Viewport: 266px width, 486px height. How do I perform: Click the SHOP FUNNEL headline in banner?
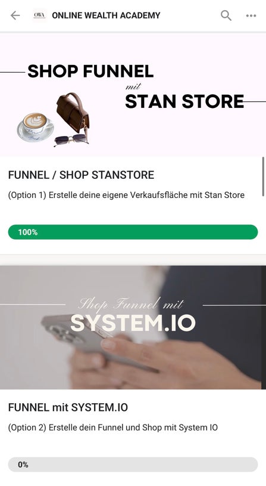(90, 72)
